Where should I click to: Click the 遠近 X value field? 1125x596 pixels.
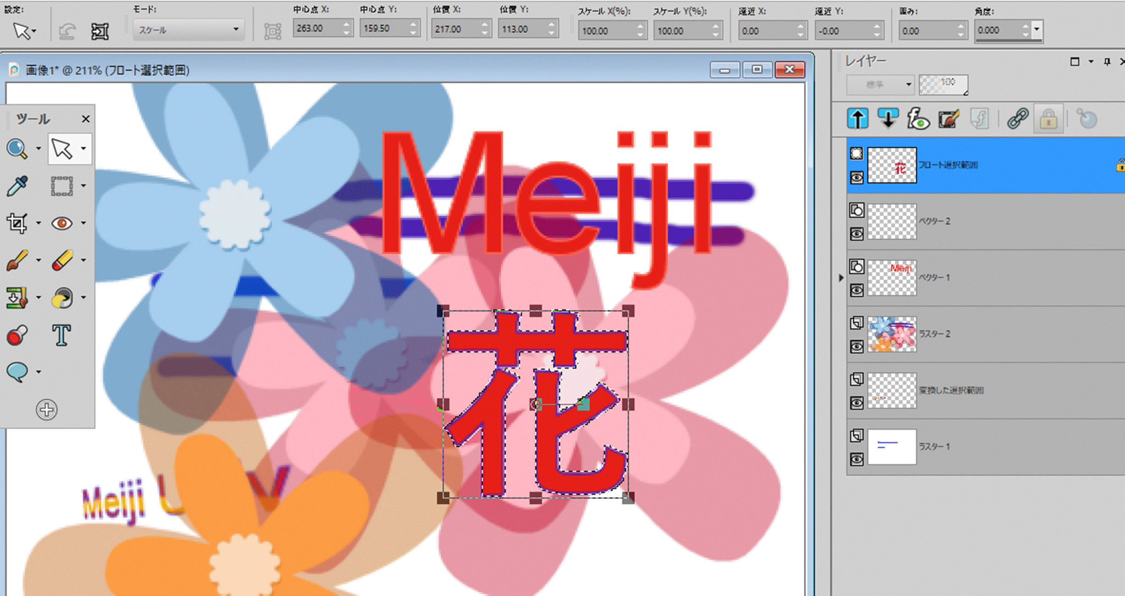[x=766, y=31]
